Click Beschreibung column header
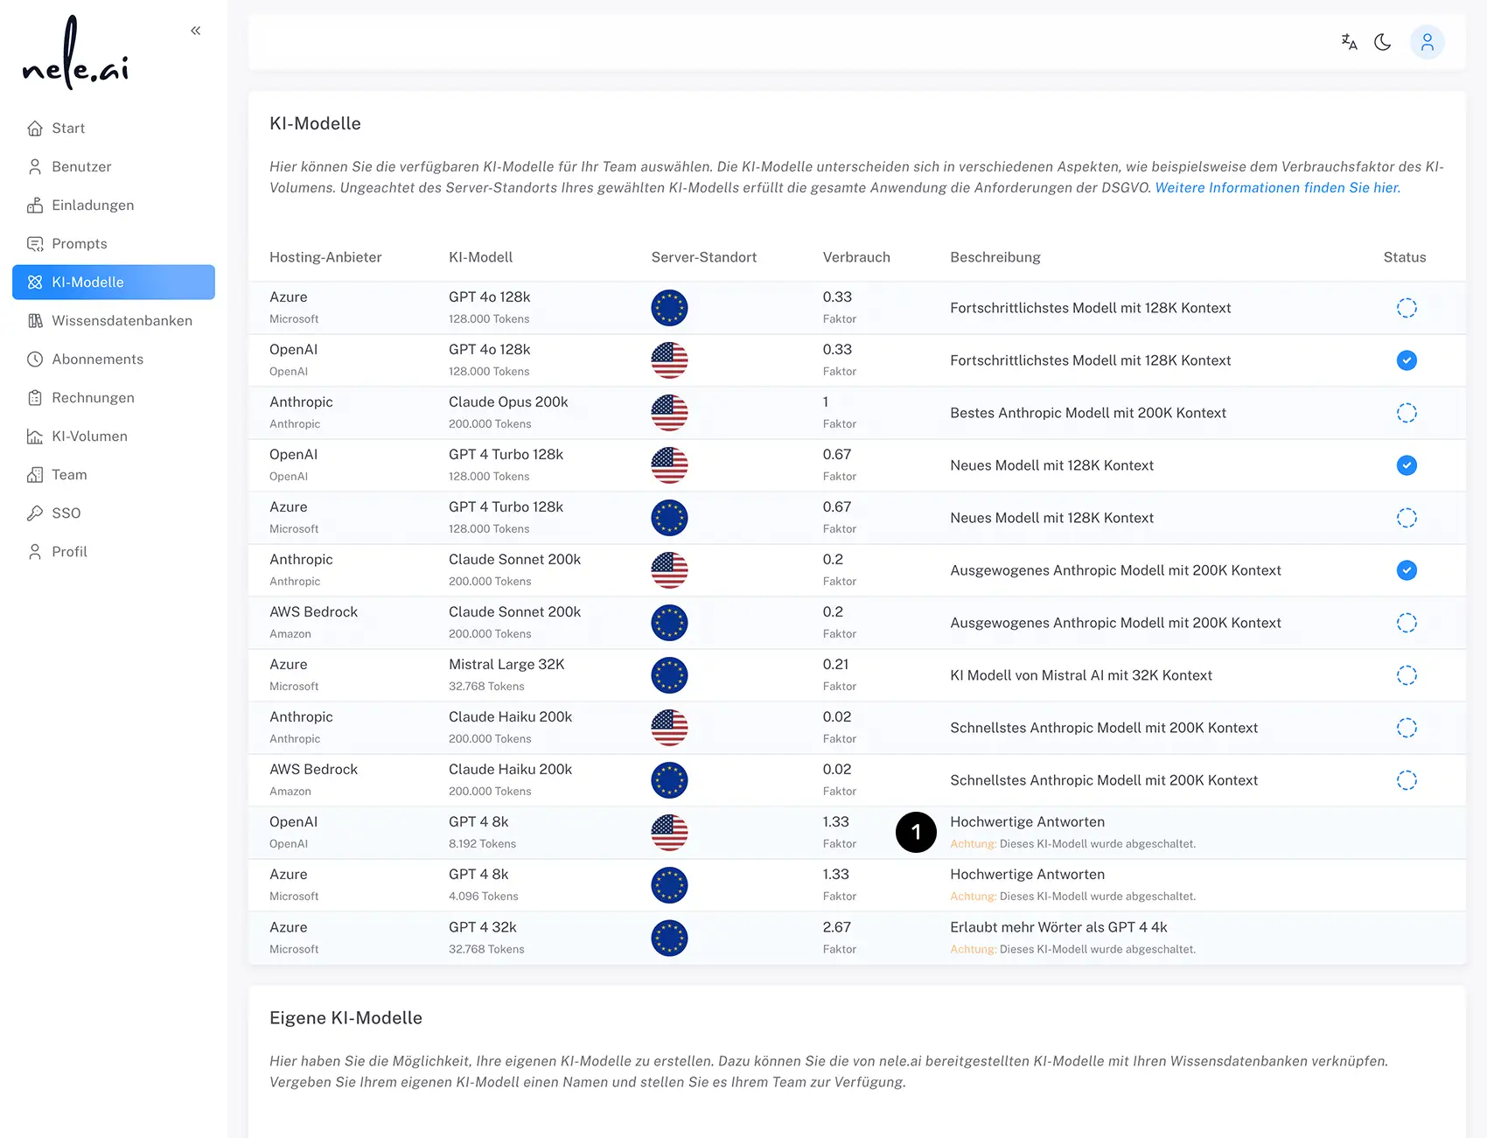 click(x=995, y=257)
